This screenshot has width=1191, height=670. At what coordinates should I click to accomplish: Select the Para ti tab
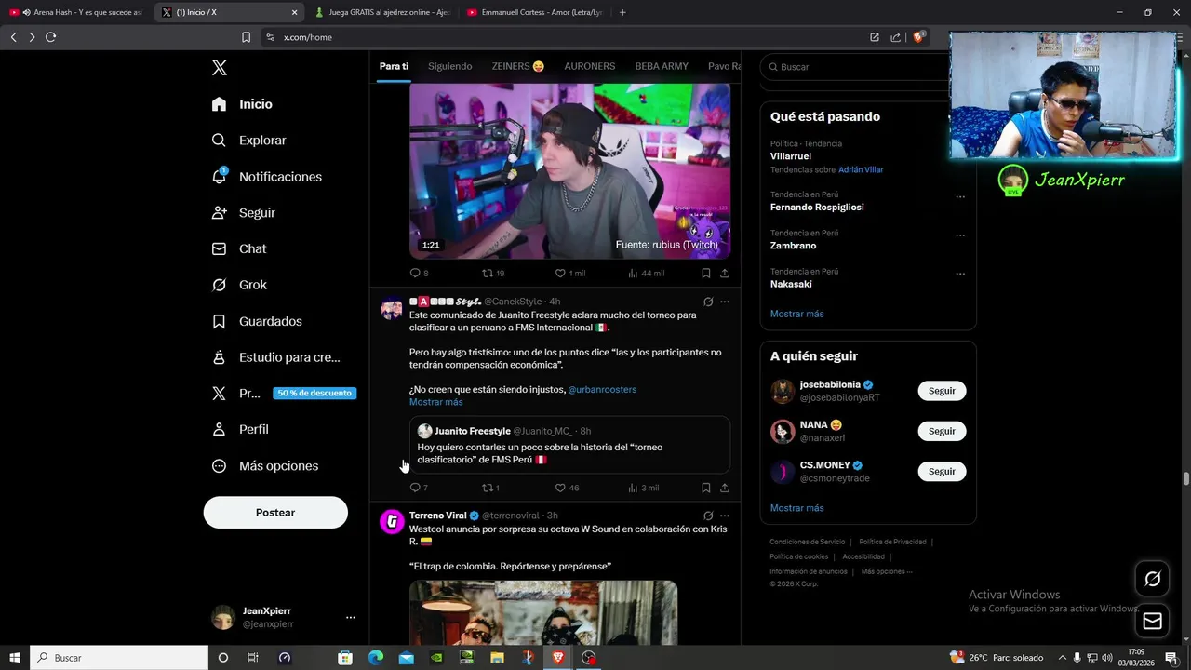394,66
